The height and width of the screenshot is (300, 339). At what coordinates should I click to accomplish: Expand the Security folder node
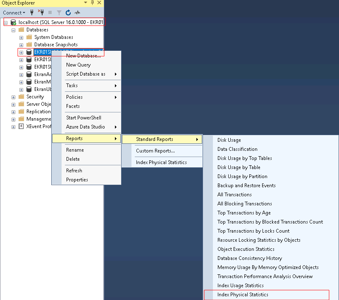click(13, 96)
